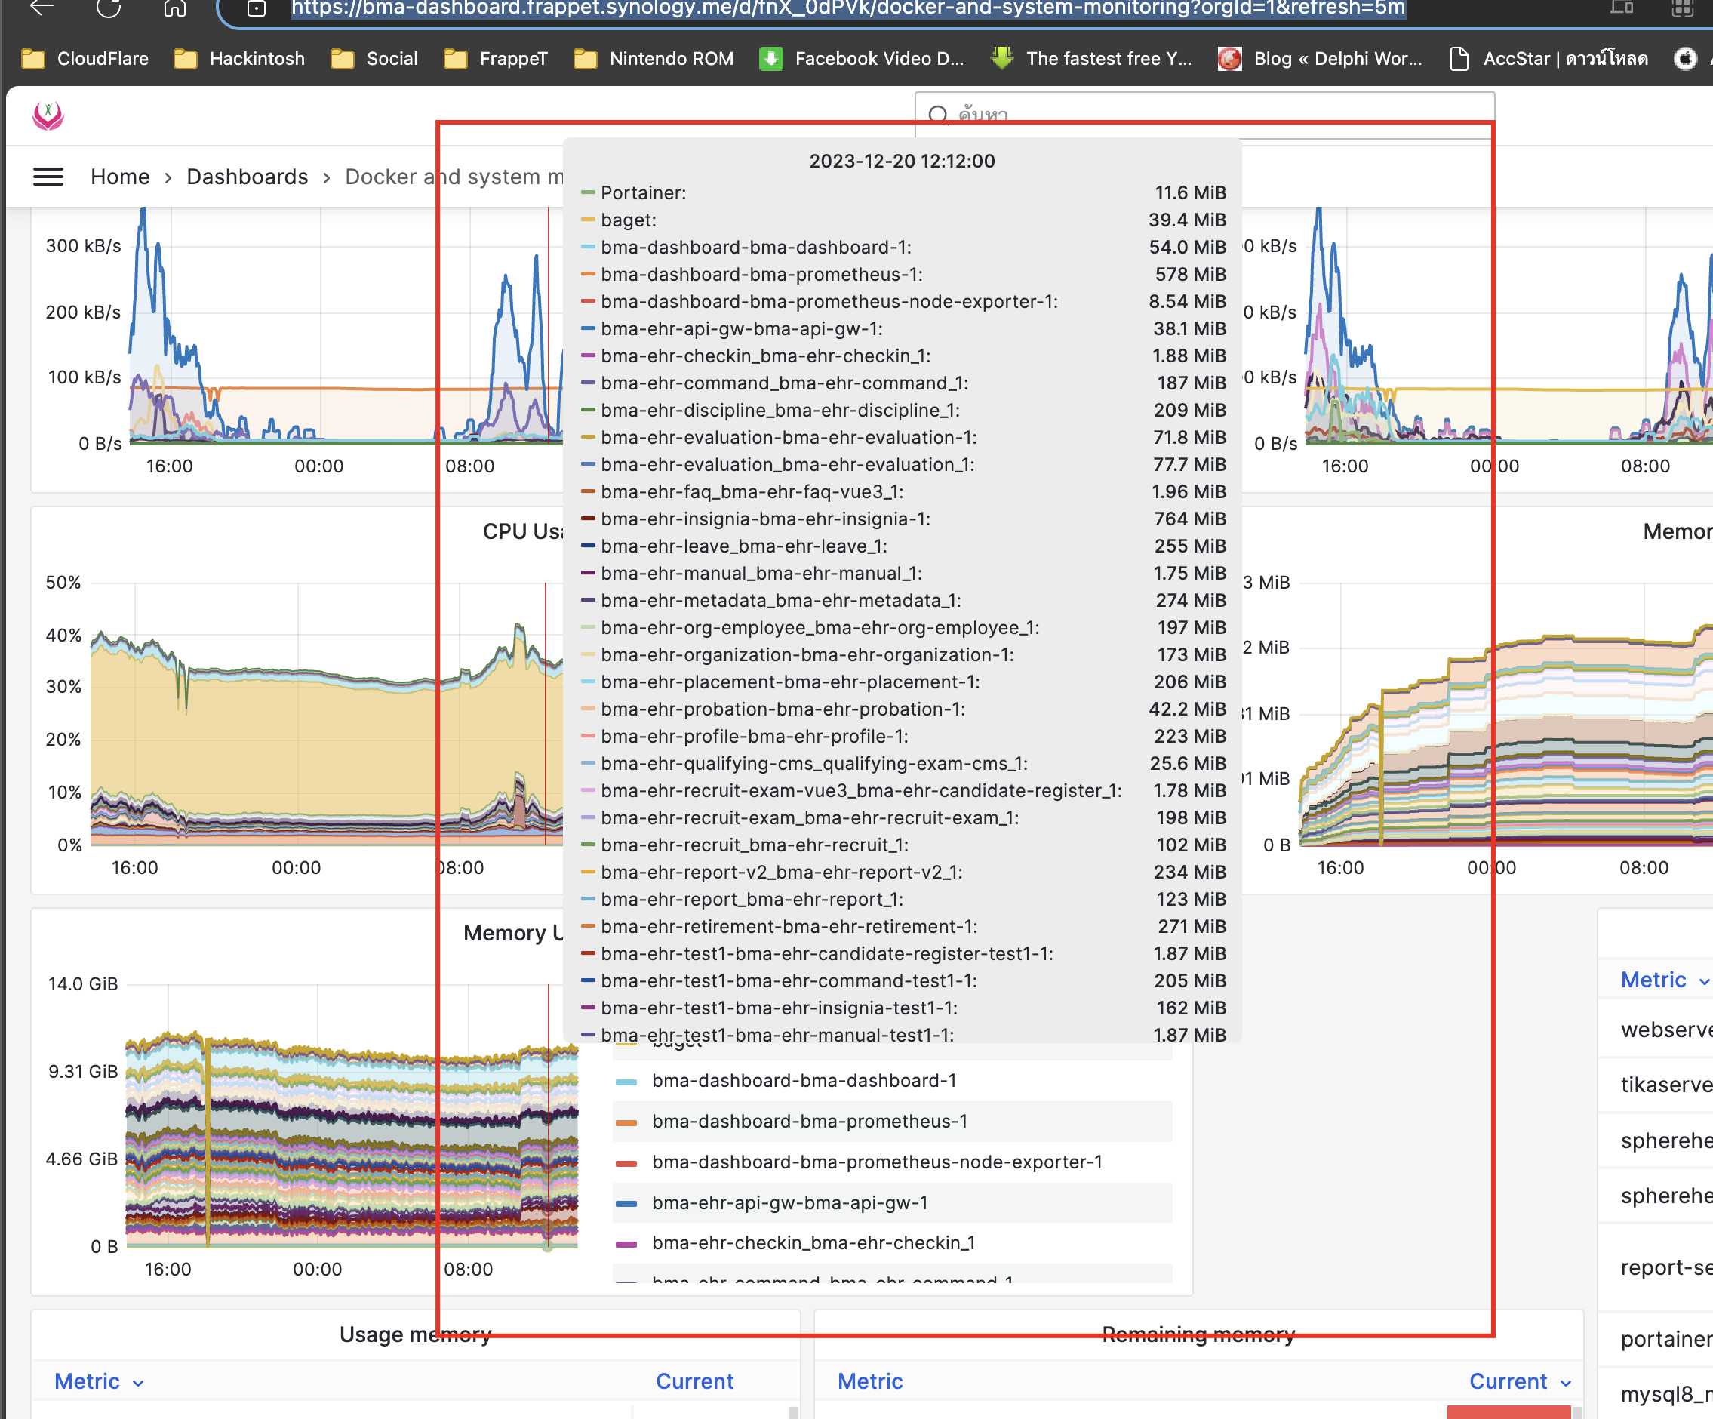
Task: Open the Dashboards breadcrumb
Action: click(x=248, y=177)
